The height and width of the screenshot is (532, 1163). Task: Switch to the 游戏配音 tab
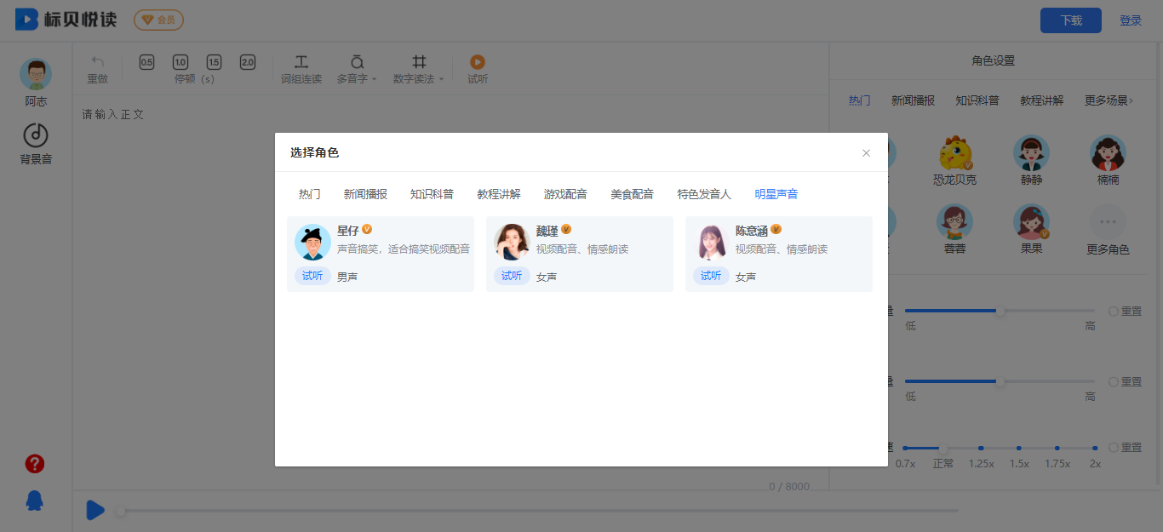(565, 194)
